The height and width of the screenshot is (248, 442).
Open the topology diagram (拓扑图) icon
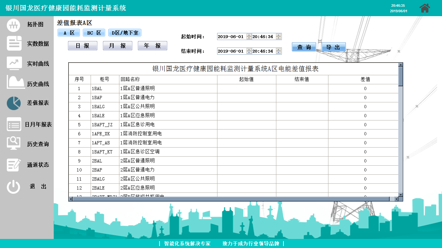[x=14, y=25]
